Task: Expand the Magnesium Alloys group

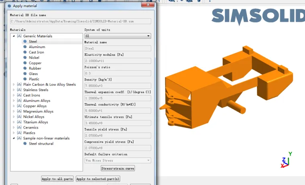Action: pos(14,111)
